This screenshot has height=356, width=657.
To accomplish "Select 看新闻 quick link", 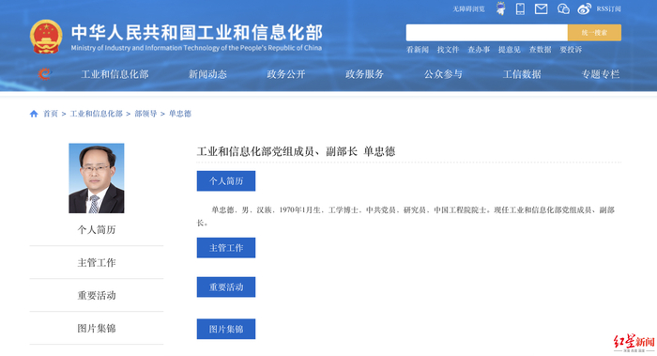I will 418,50.
